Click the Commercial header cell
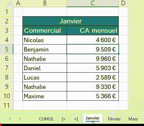 point(45,31)
